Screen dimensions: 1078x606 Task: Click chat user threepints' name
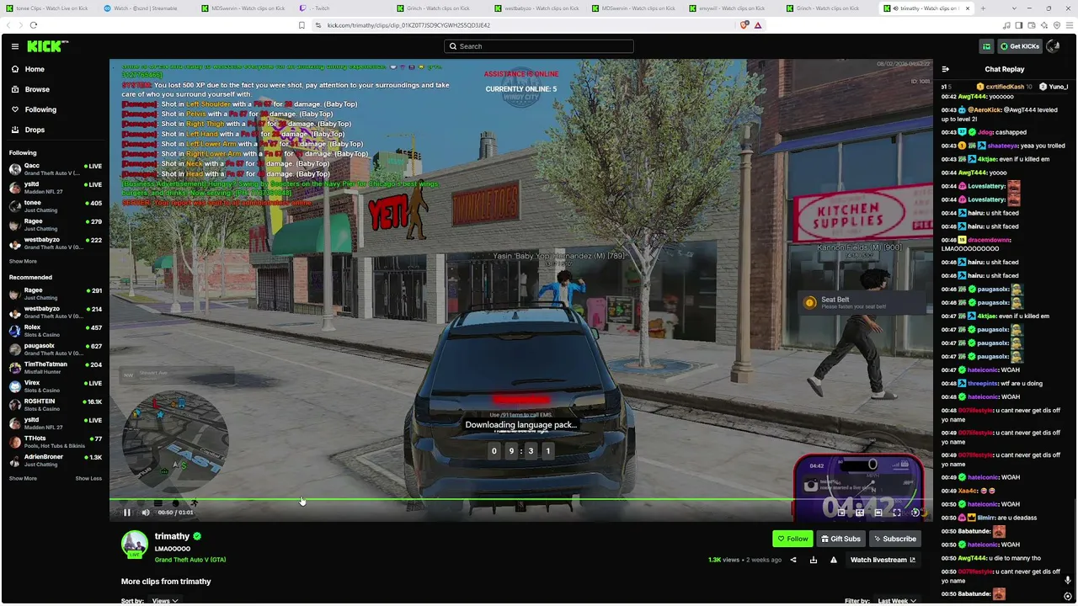pos(983,383)
